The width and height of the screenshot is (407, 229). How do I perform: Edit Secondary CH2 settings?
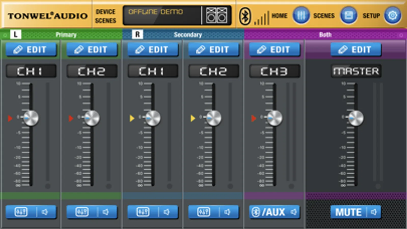click(x=214, y=50)
